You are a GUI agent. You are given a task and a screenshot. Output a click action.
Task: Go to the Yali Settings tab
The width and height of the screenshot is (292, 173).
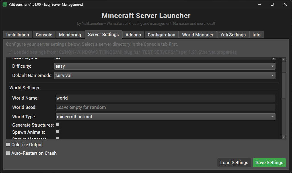point(233,35)
